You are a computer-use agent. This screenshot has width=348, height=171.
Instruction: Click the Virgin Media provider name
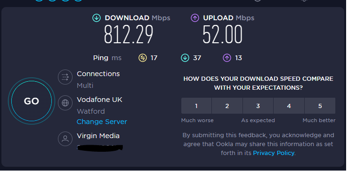pos(98,136)
